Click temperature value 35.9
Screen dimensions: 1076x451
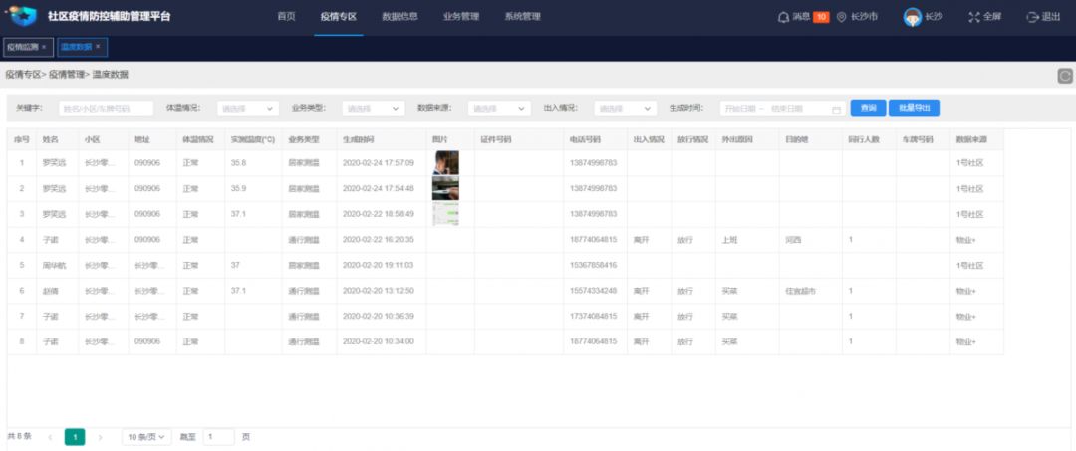point(239,188)
